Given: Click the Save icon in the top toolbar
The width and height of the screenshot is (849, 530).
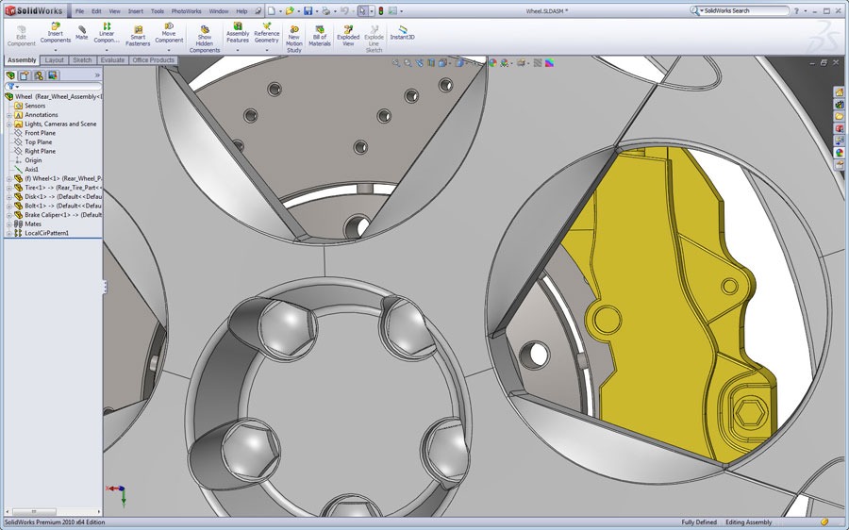Looking at the screenshot, I should [x=308, y=10].
